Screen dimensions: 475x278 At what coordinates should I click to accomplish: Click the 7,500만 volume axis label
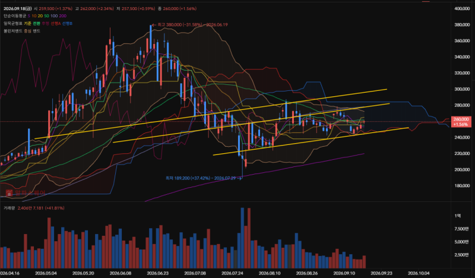click(x=461, y=229)
